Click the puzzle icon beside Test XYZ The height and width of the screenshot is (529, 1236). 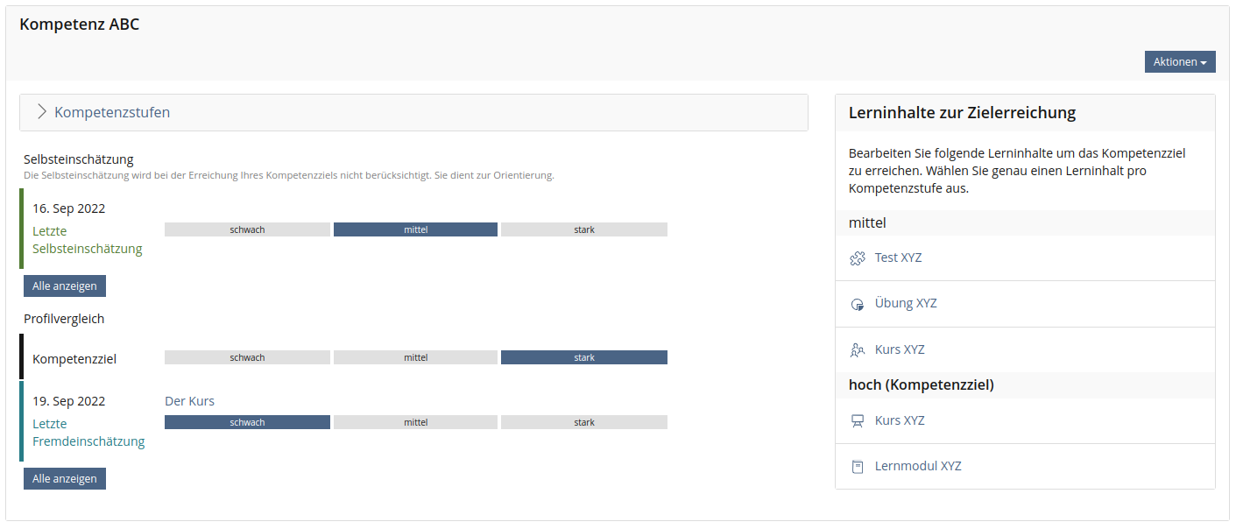point(858,258)
